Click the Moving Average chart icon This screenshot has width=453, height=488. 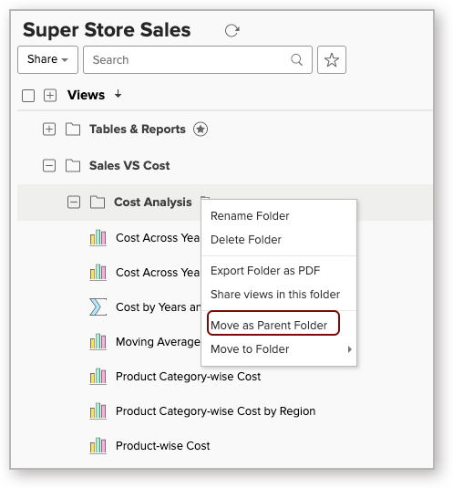(98, 341)
